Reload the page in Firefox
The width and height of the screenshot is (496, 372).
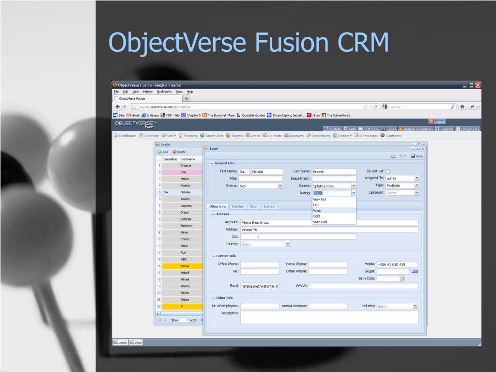pos(376,107)
